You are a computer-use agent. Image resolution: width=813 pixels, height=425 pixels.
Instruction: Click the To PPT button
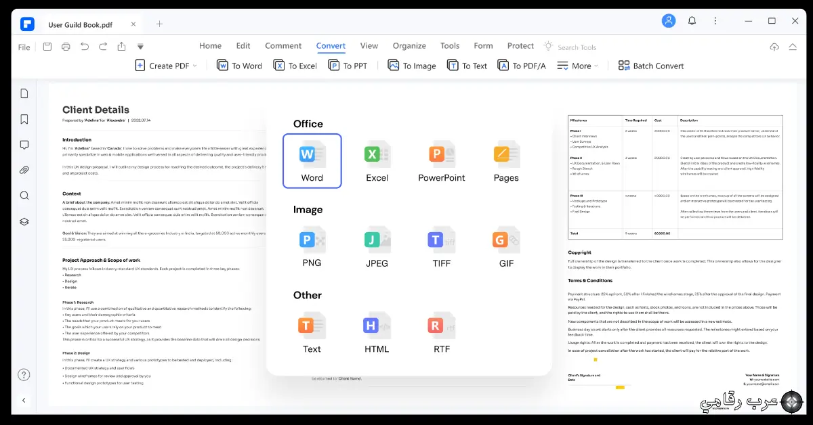point(348,66)
